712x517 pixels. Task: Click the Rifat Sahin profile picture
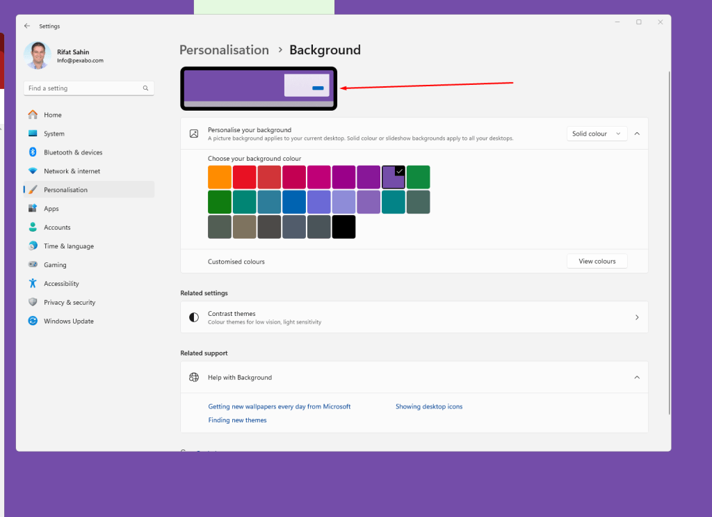[x=38, y=56]
